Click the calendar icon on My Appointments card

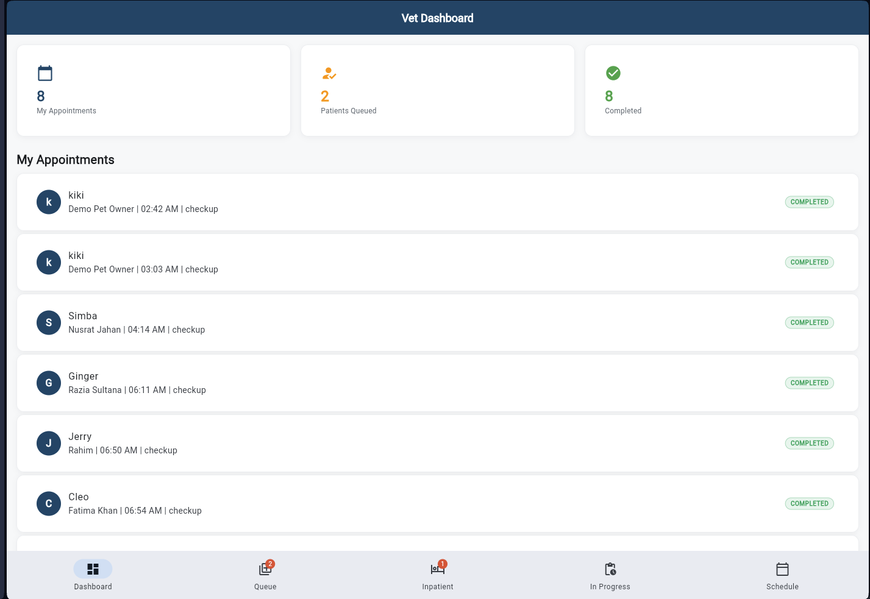click(45, 73)
